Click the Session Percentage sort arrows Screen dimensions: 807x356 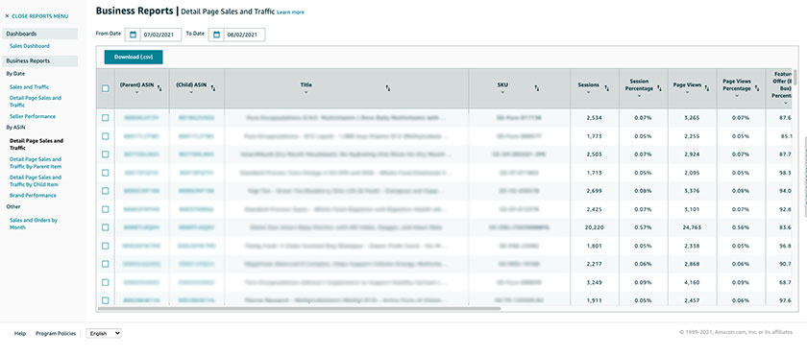tap(659, 88)
